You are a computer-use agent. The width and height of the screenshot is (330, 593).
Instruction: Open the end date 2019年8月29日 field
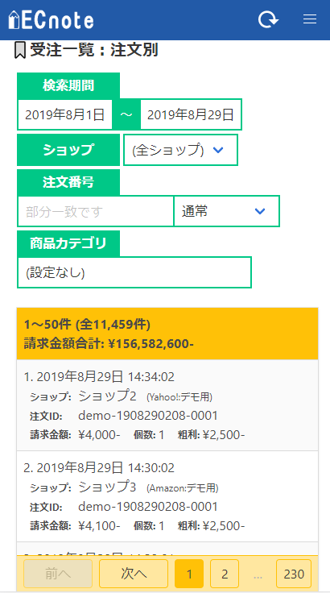coord(191,114)
